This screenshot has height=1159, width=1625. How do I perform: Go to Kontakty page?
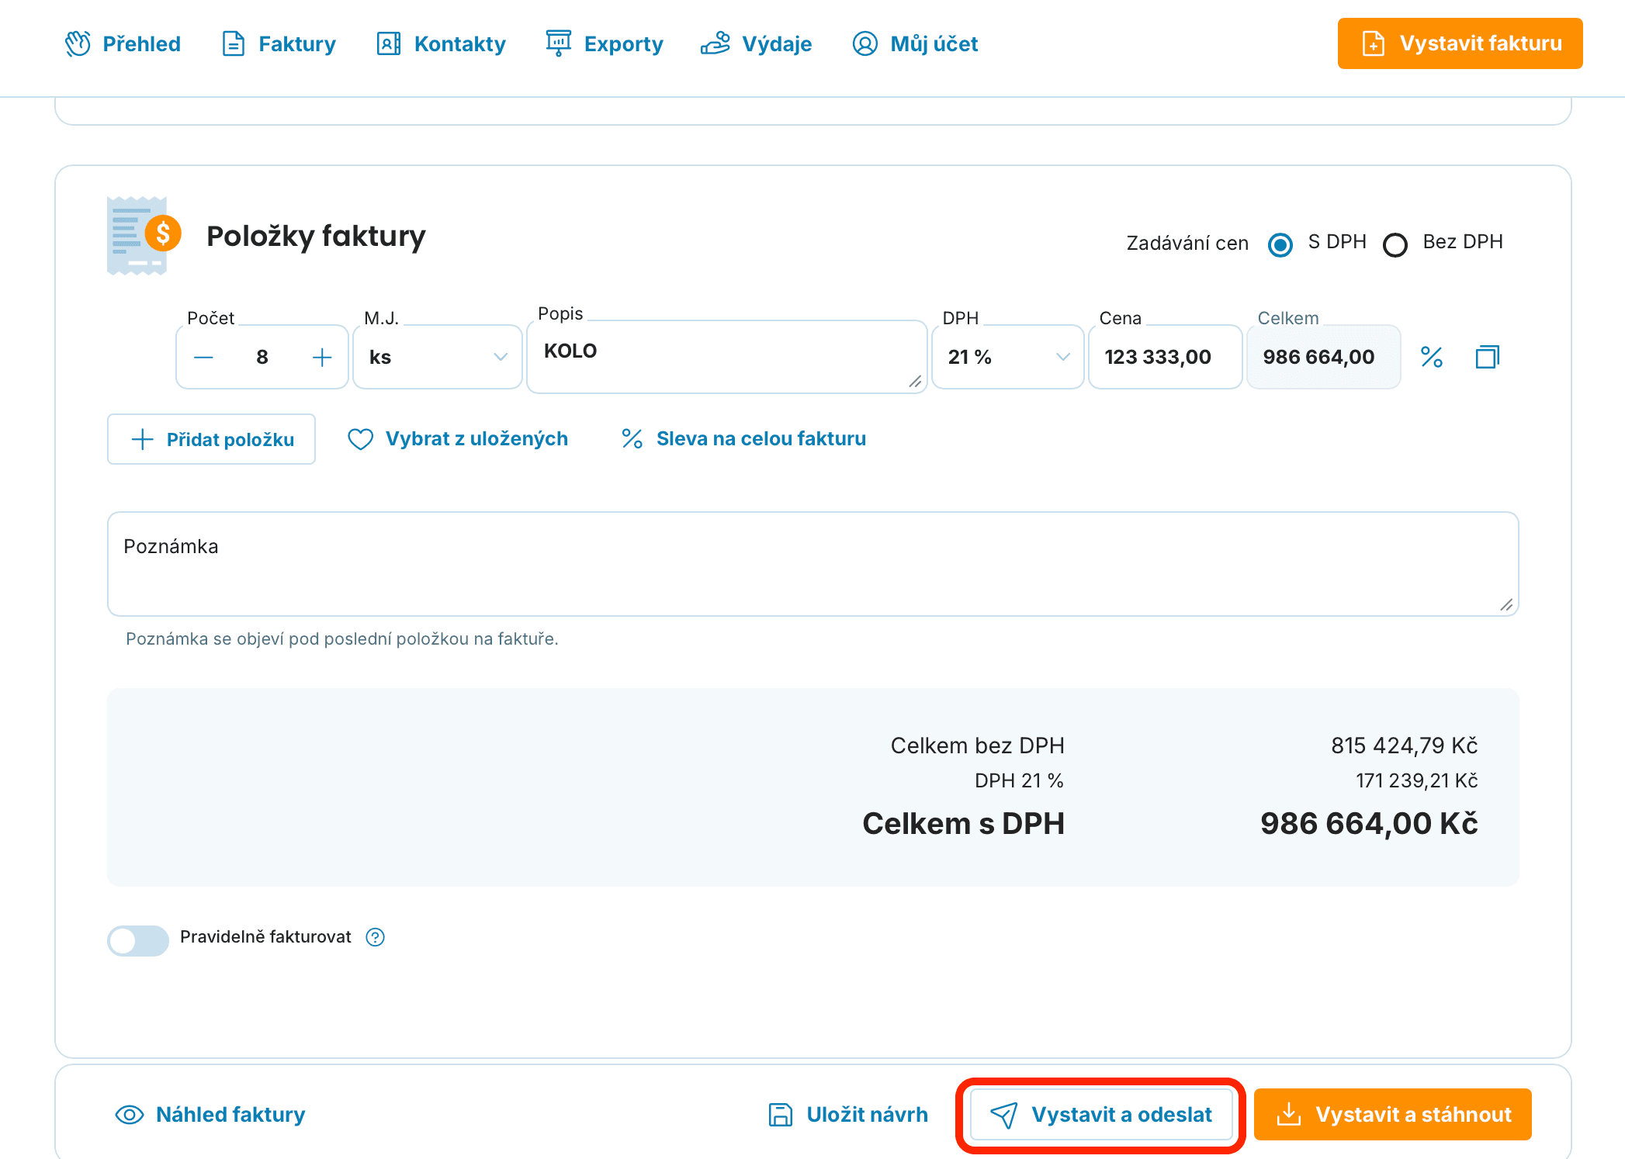pos(441,43)
